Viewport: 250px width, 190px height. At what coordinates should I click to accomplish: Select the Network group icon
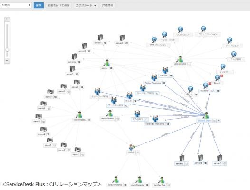(x=165, y=70)
